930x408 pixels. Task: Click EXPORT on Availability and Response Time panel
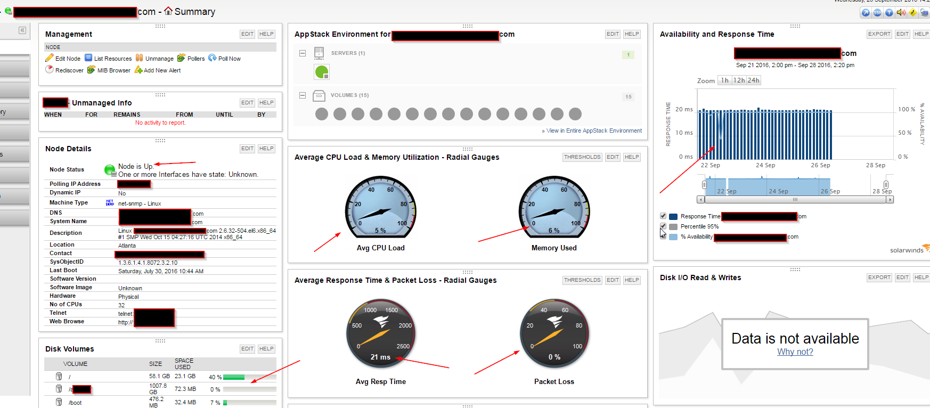coord(879,34)
